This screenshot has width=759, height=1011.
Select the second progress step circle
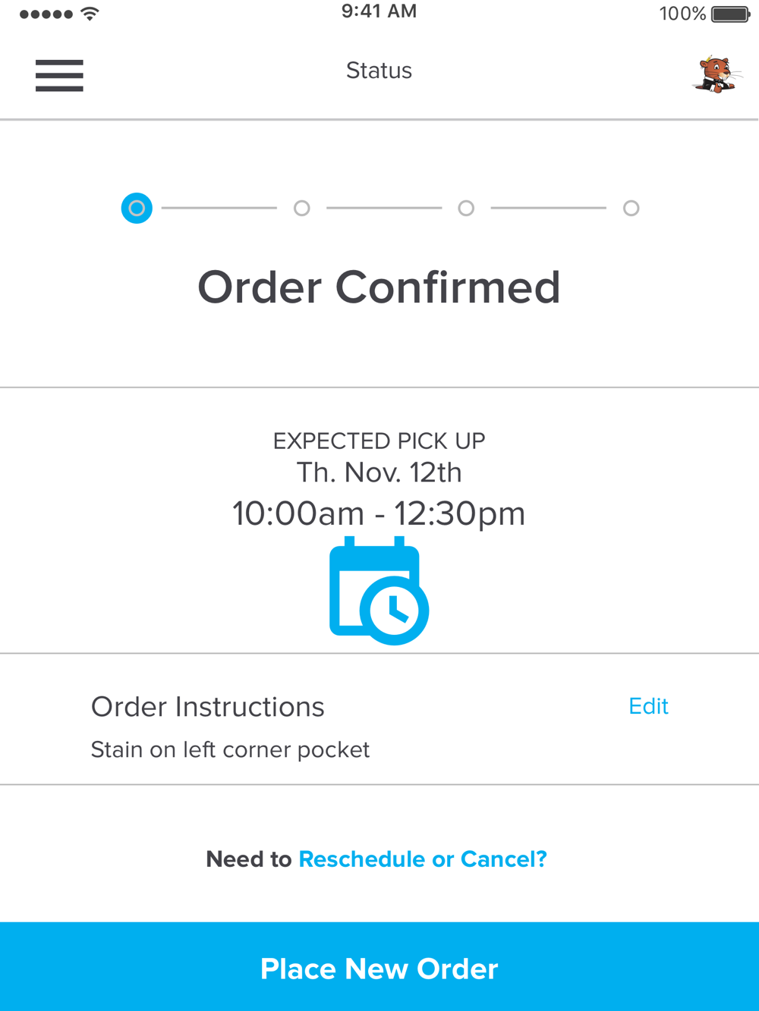click(x=302, y=208)
